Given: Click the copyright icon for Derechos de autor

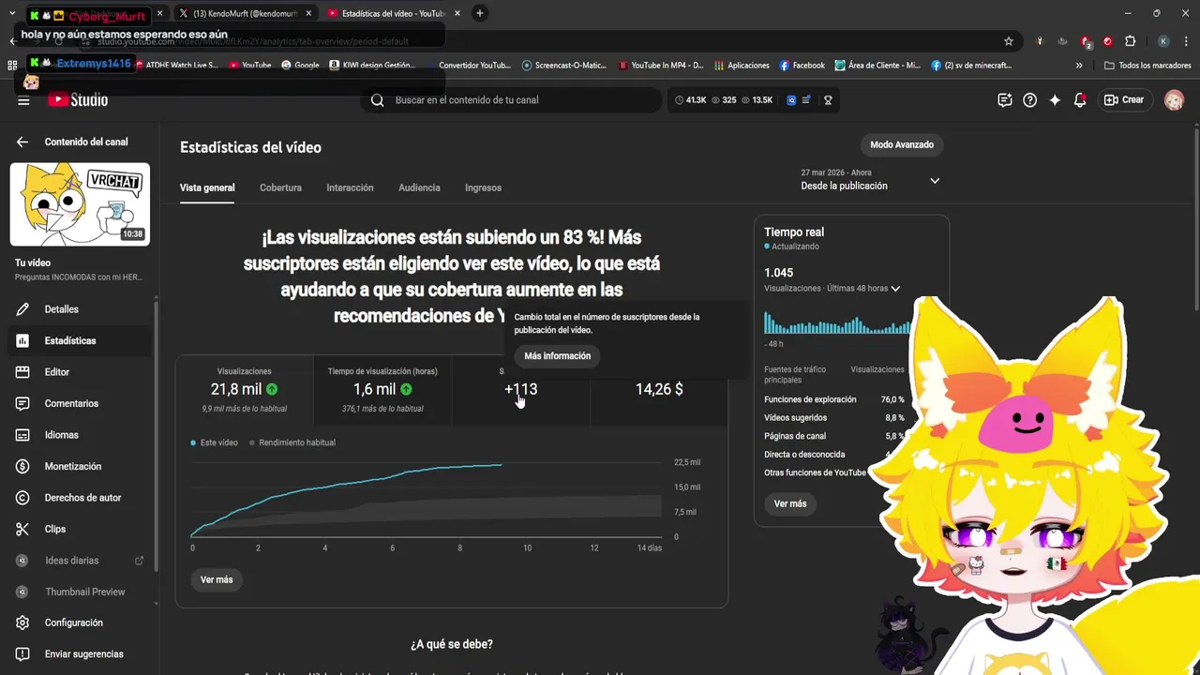Looking at the screenshot, I should [23, 498].
